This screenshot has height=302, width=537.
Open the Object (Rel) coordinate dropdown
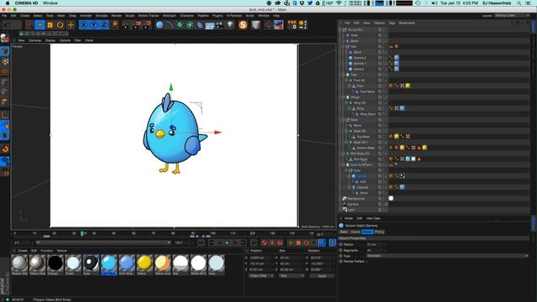click(261, 276)
